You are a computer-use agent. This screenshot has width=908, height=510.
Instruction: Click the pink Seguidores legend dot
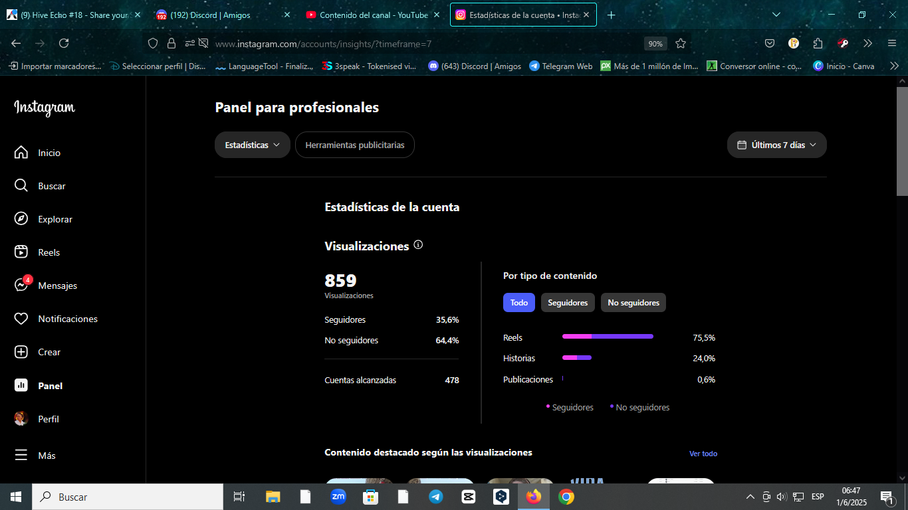(x=548, y=406)
